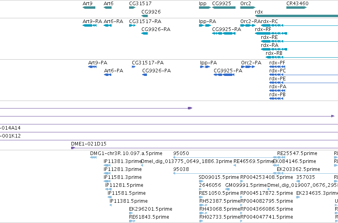Click the rdx-PF protein feature
Viewport: 338px width, 223px height.
tap(277, 67)
